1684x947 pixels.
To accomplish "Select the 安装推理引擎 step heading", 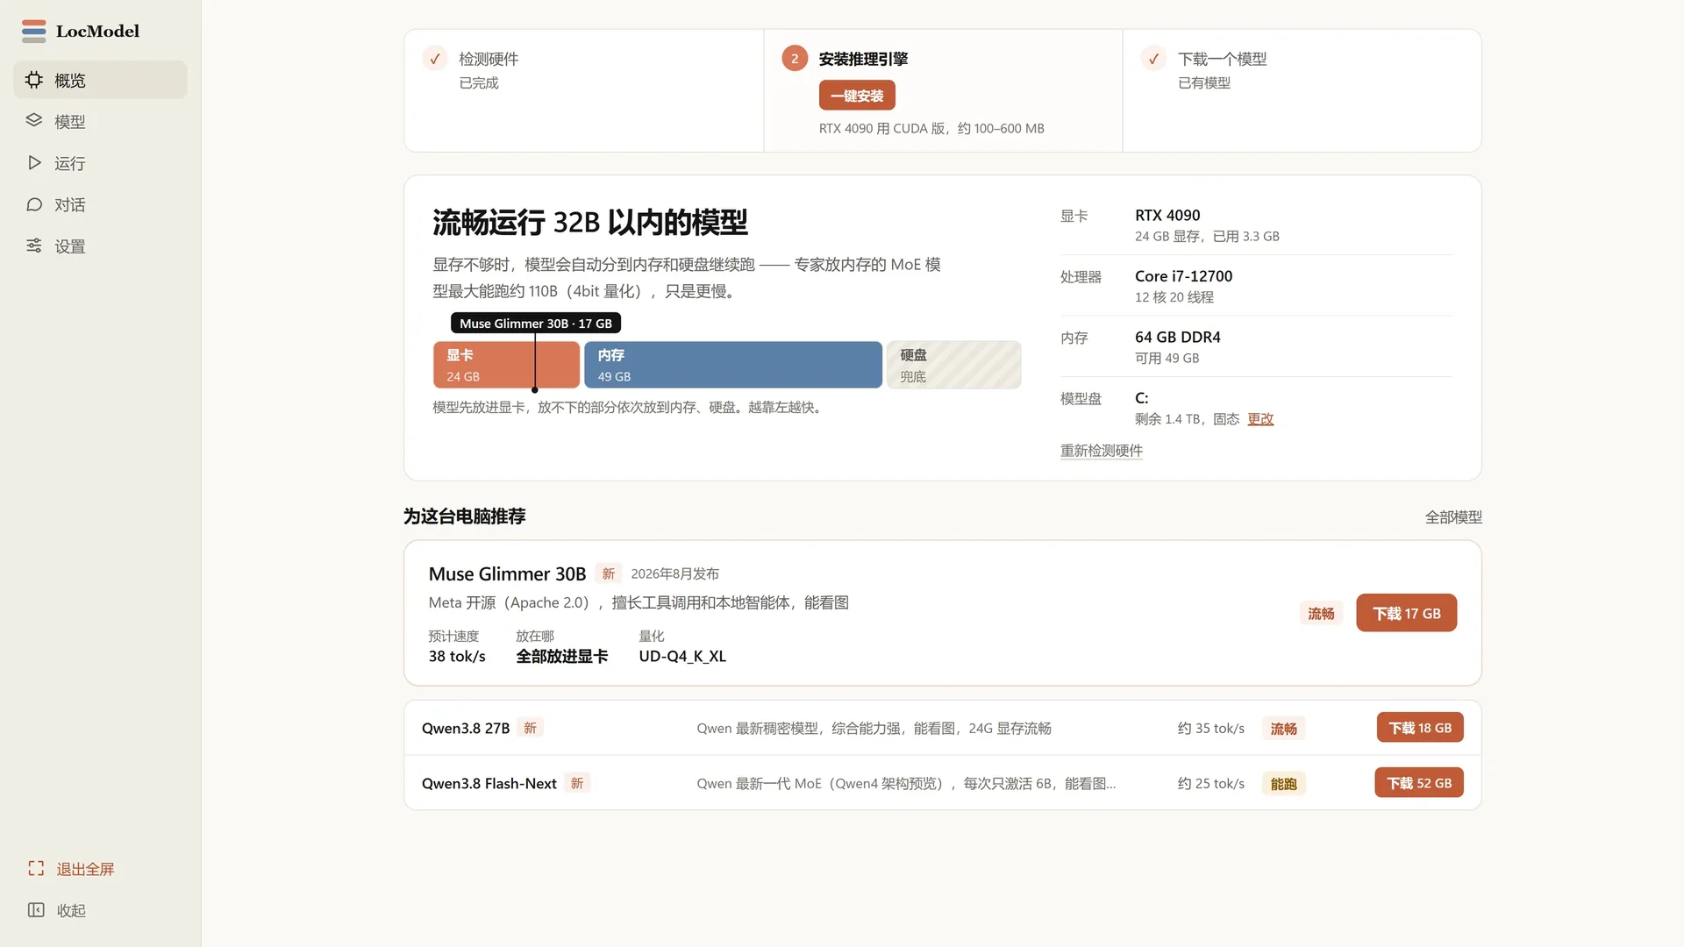I will coord(863,59).
